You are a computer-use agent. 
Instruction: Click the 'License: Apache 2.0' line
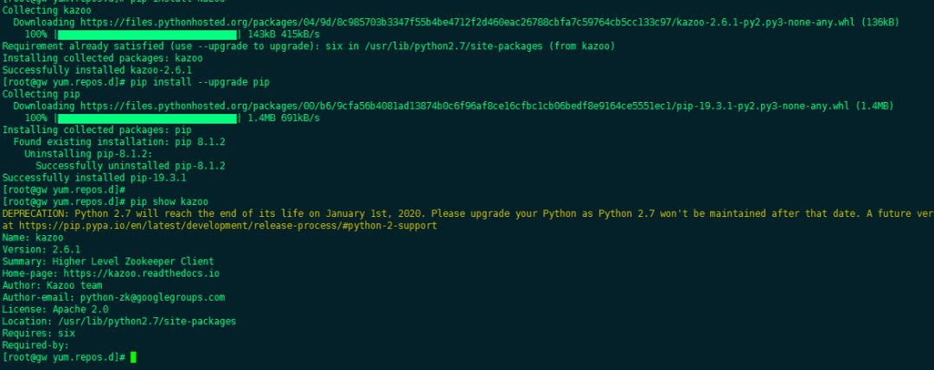click(55, 309)
